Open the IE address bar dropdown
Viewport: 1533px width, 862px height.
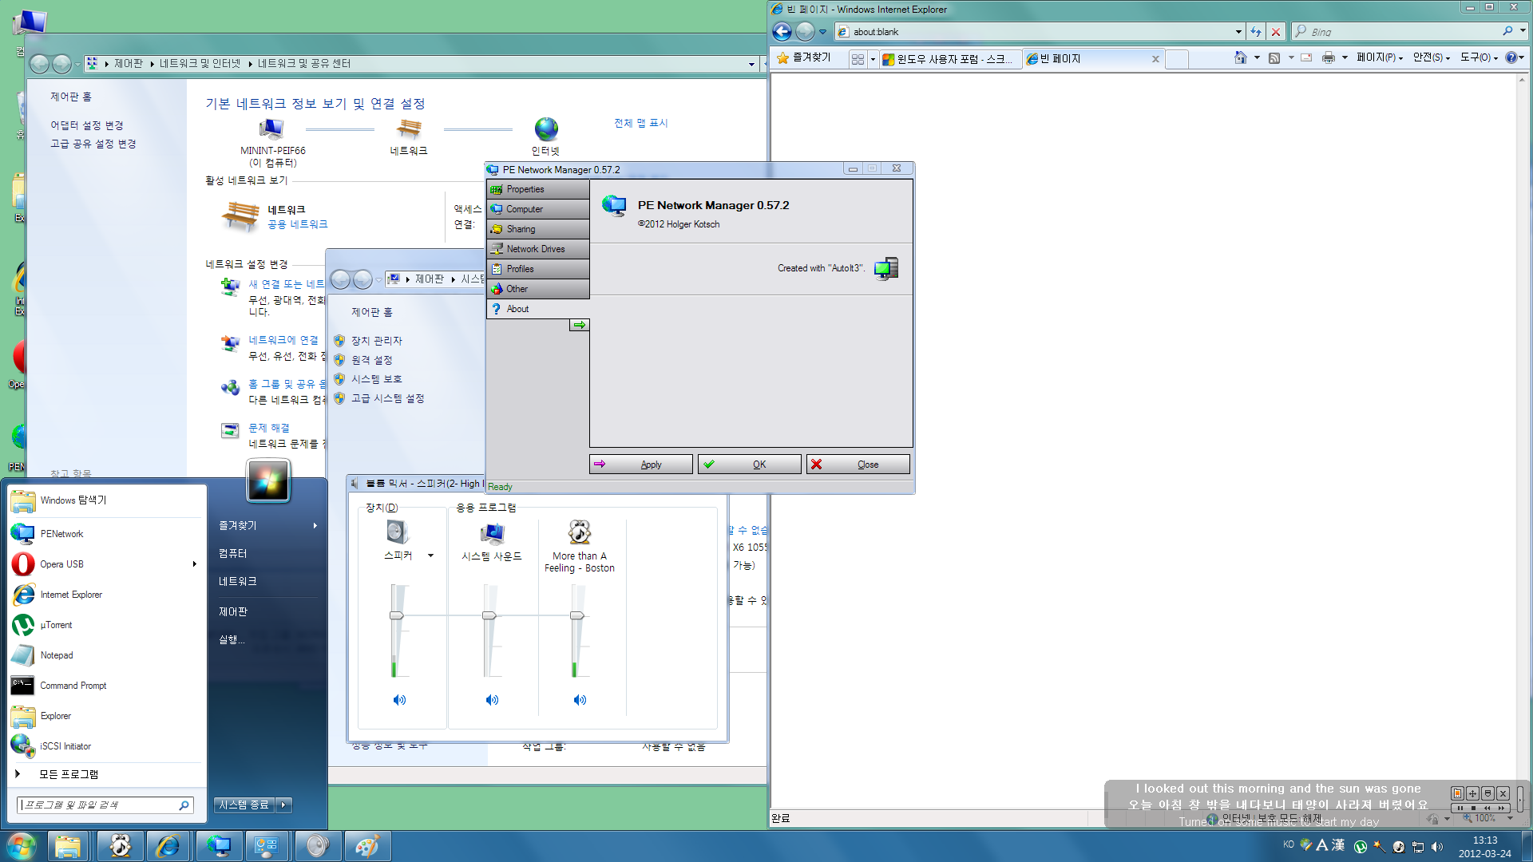[1238, 32]
